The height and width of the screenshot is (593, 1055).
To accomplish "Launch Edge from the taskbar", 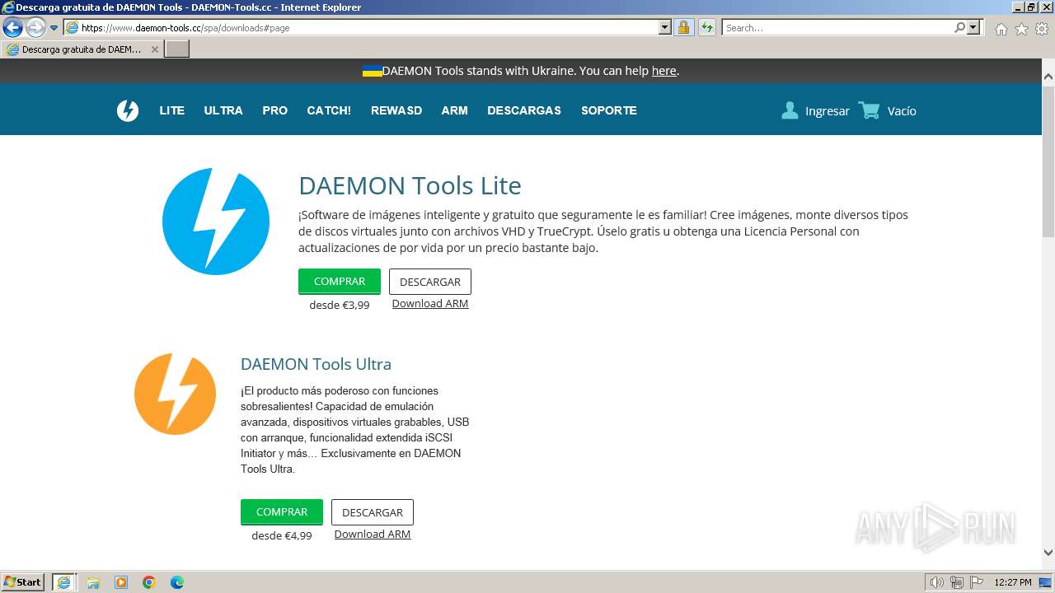I will (x=177, y=582).
